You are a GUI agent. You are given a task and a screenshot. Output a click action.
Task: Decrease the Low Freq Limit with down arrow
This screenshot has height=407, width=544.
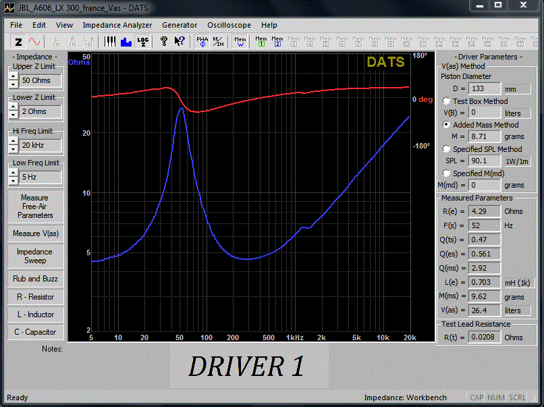click(x=13, y=180)
